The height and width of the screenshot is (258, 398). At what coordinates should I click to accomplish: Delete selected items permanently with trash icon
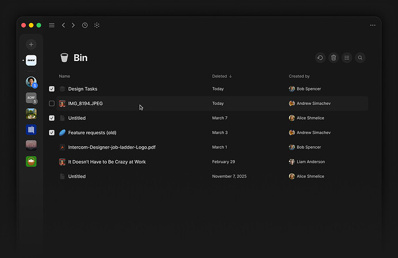pos(333,58)
